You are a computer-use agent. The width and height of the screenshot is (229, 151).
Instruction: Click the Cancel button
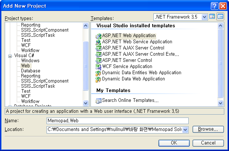click(208, 143)
